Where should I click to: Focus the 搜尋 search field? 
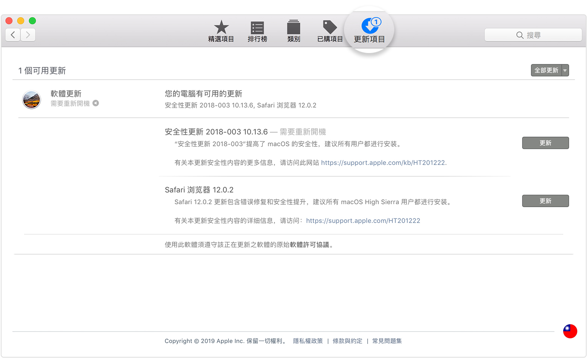533,35
